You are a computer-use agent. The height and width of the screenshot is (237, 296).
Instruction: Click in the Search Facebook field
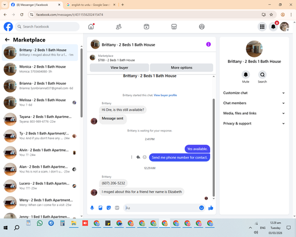[47, 27]
